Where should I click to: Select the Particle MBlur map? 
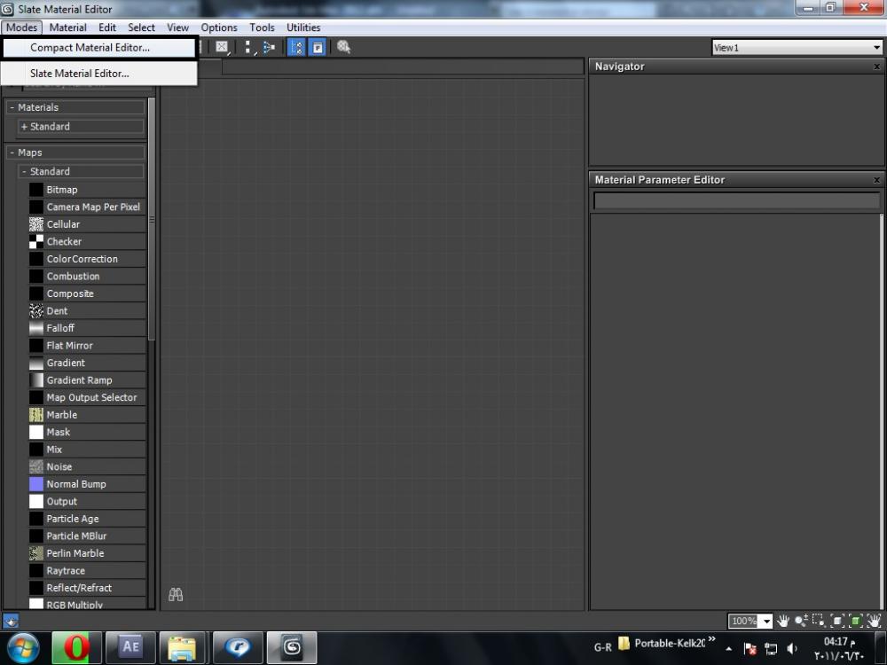point(87,536)
